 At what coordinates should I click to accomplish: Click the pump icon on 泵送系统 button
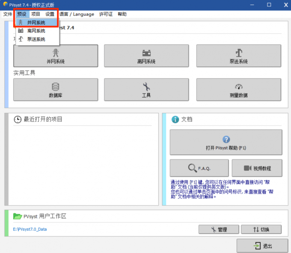tap(239, 53)
